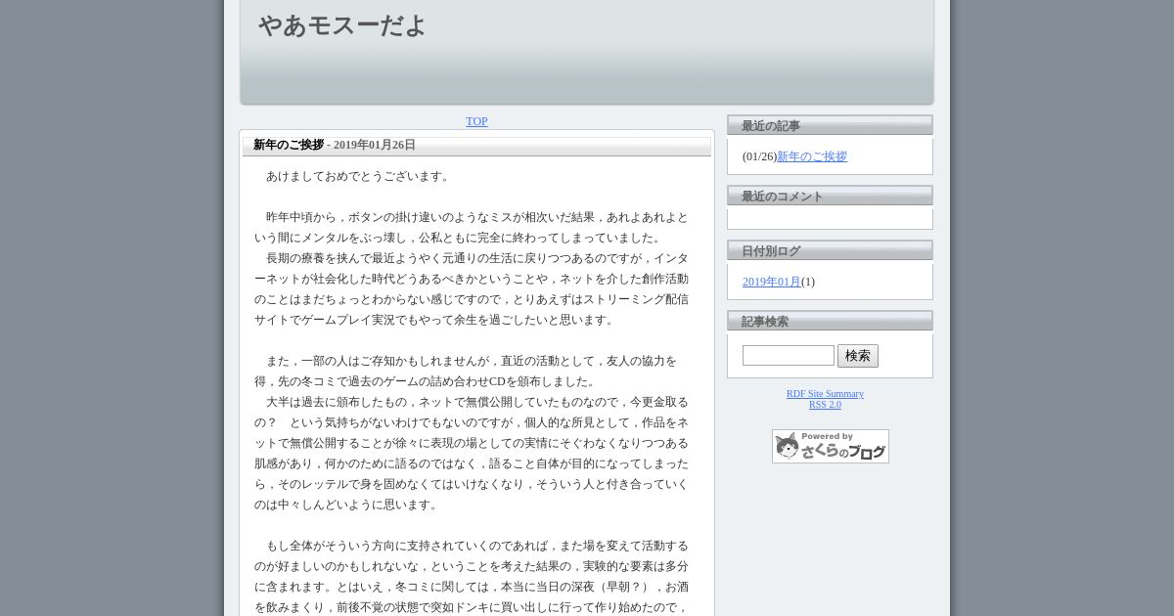Open the RSS 2.0 feed link
The image size is (1174, 616).
(825, 405)
